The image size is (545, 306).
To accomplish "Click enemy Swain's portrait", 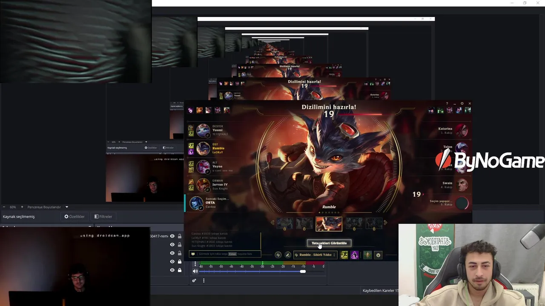I will click(x=462, y=185).
